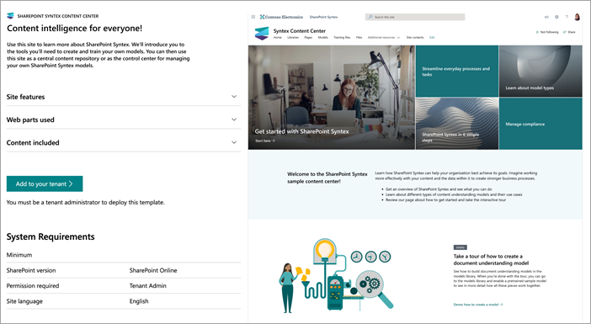Open the Home navigation item
Image resolution: width=591 pixels, height=324 pixels.
click(278, 38)
